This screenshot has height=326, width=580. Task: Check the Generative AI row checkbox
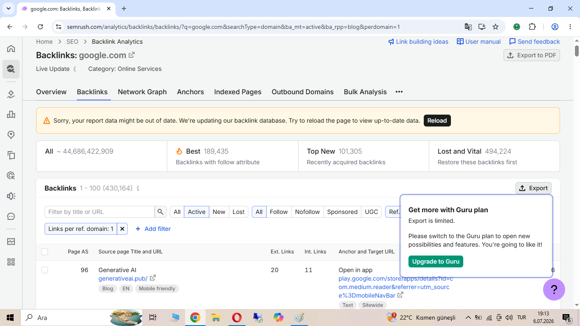click(x=45, y=270)
